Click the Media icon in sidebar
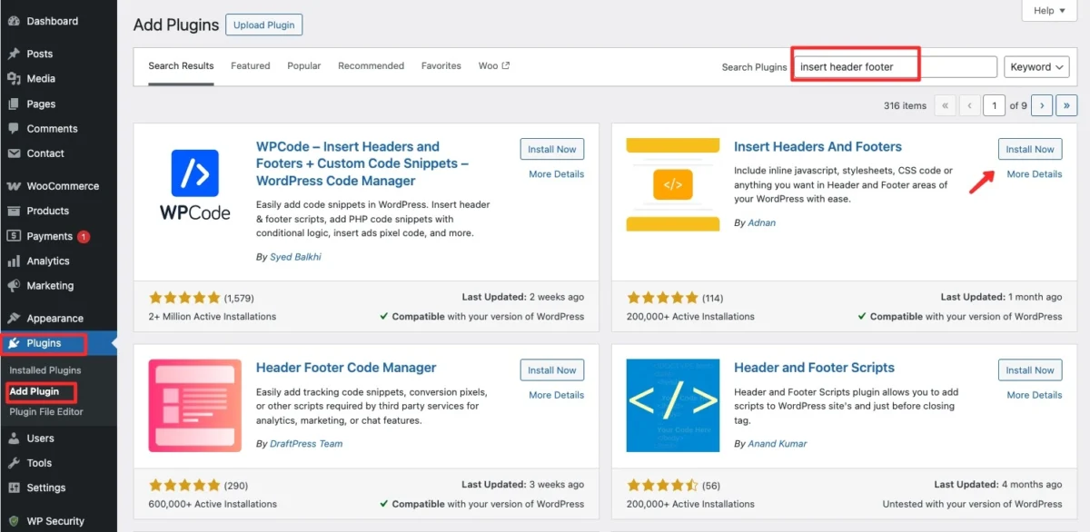1090x532 pixels. 14,79
